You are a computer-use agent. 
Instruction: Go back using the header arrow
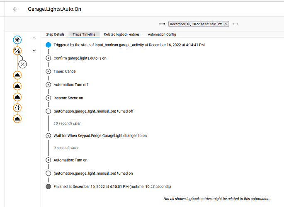click(x=15, y=9)
